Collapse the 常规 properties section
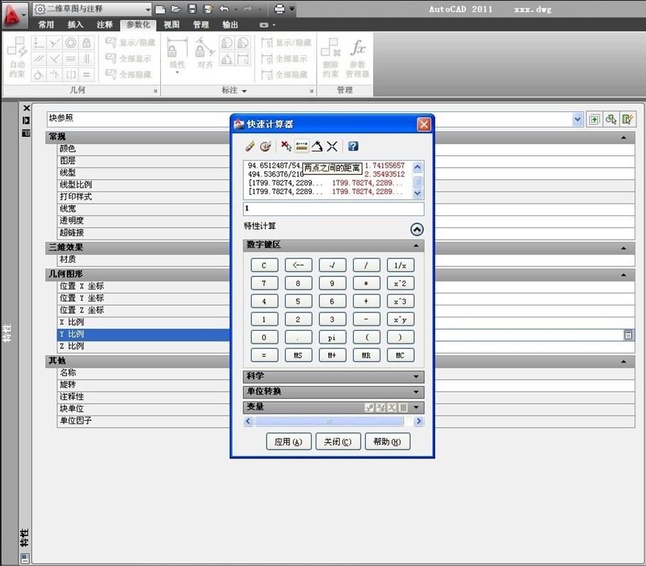Viewport: 646px width, 566px height. click(x=623, y=137)
